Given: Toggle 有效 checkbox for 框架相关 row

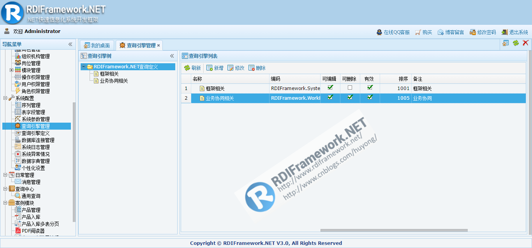Looking at the screenshot, I should click(370, 88).
